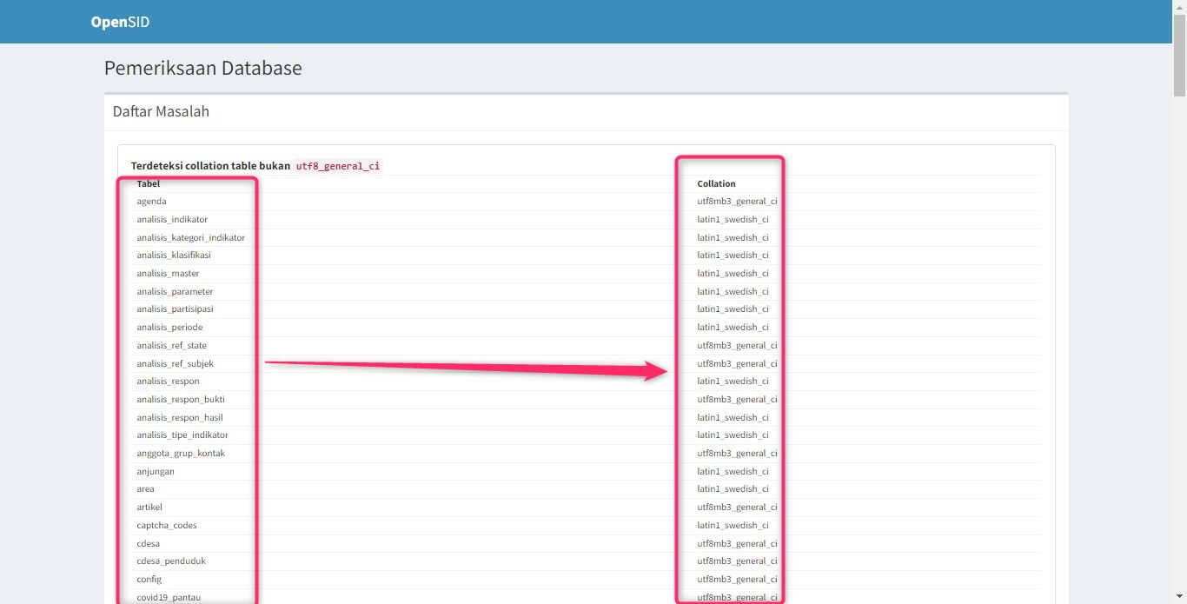This screenshot has height=604, width=1187.
Task: Click the Collation column header
Action: tap(716, 183)
